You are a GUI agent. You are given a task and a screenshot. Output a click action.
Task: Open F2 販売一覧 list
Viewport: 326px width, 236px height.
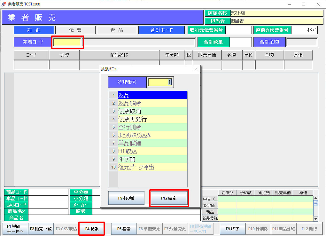41,229
